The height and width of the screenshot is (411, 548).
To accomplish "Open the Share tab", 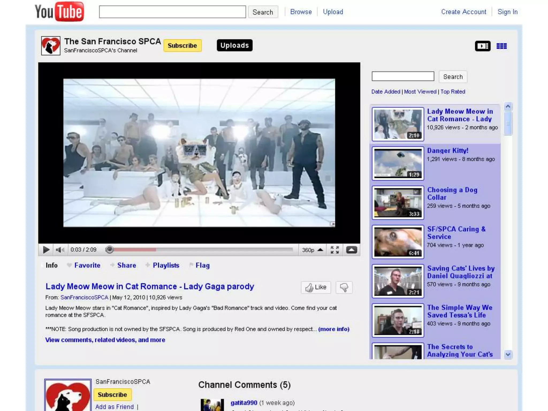I will (127, 265).
